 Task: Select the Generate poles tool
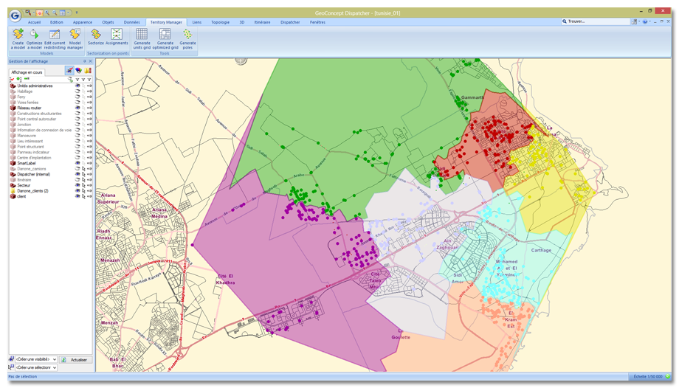(x=188, y=34)
